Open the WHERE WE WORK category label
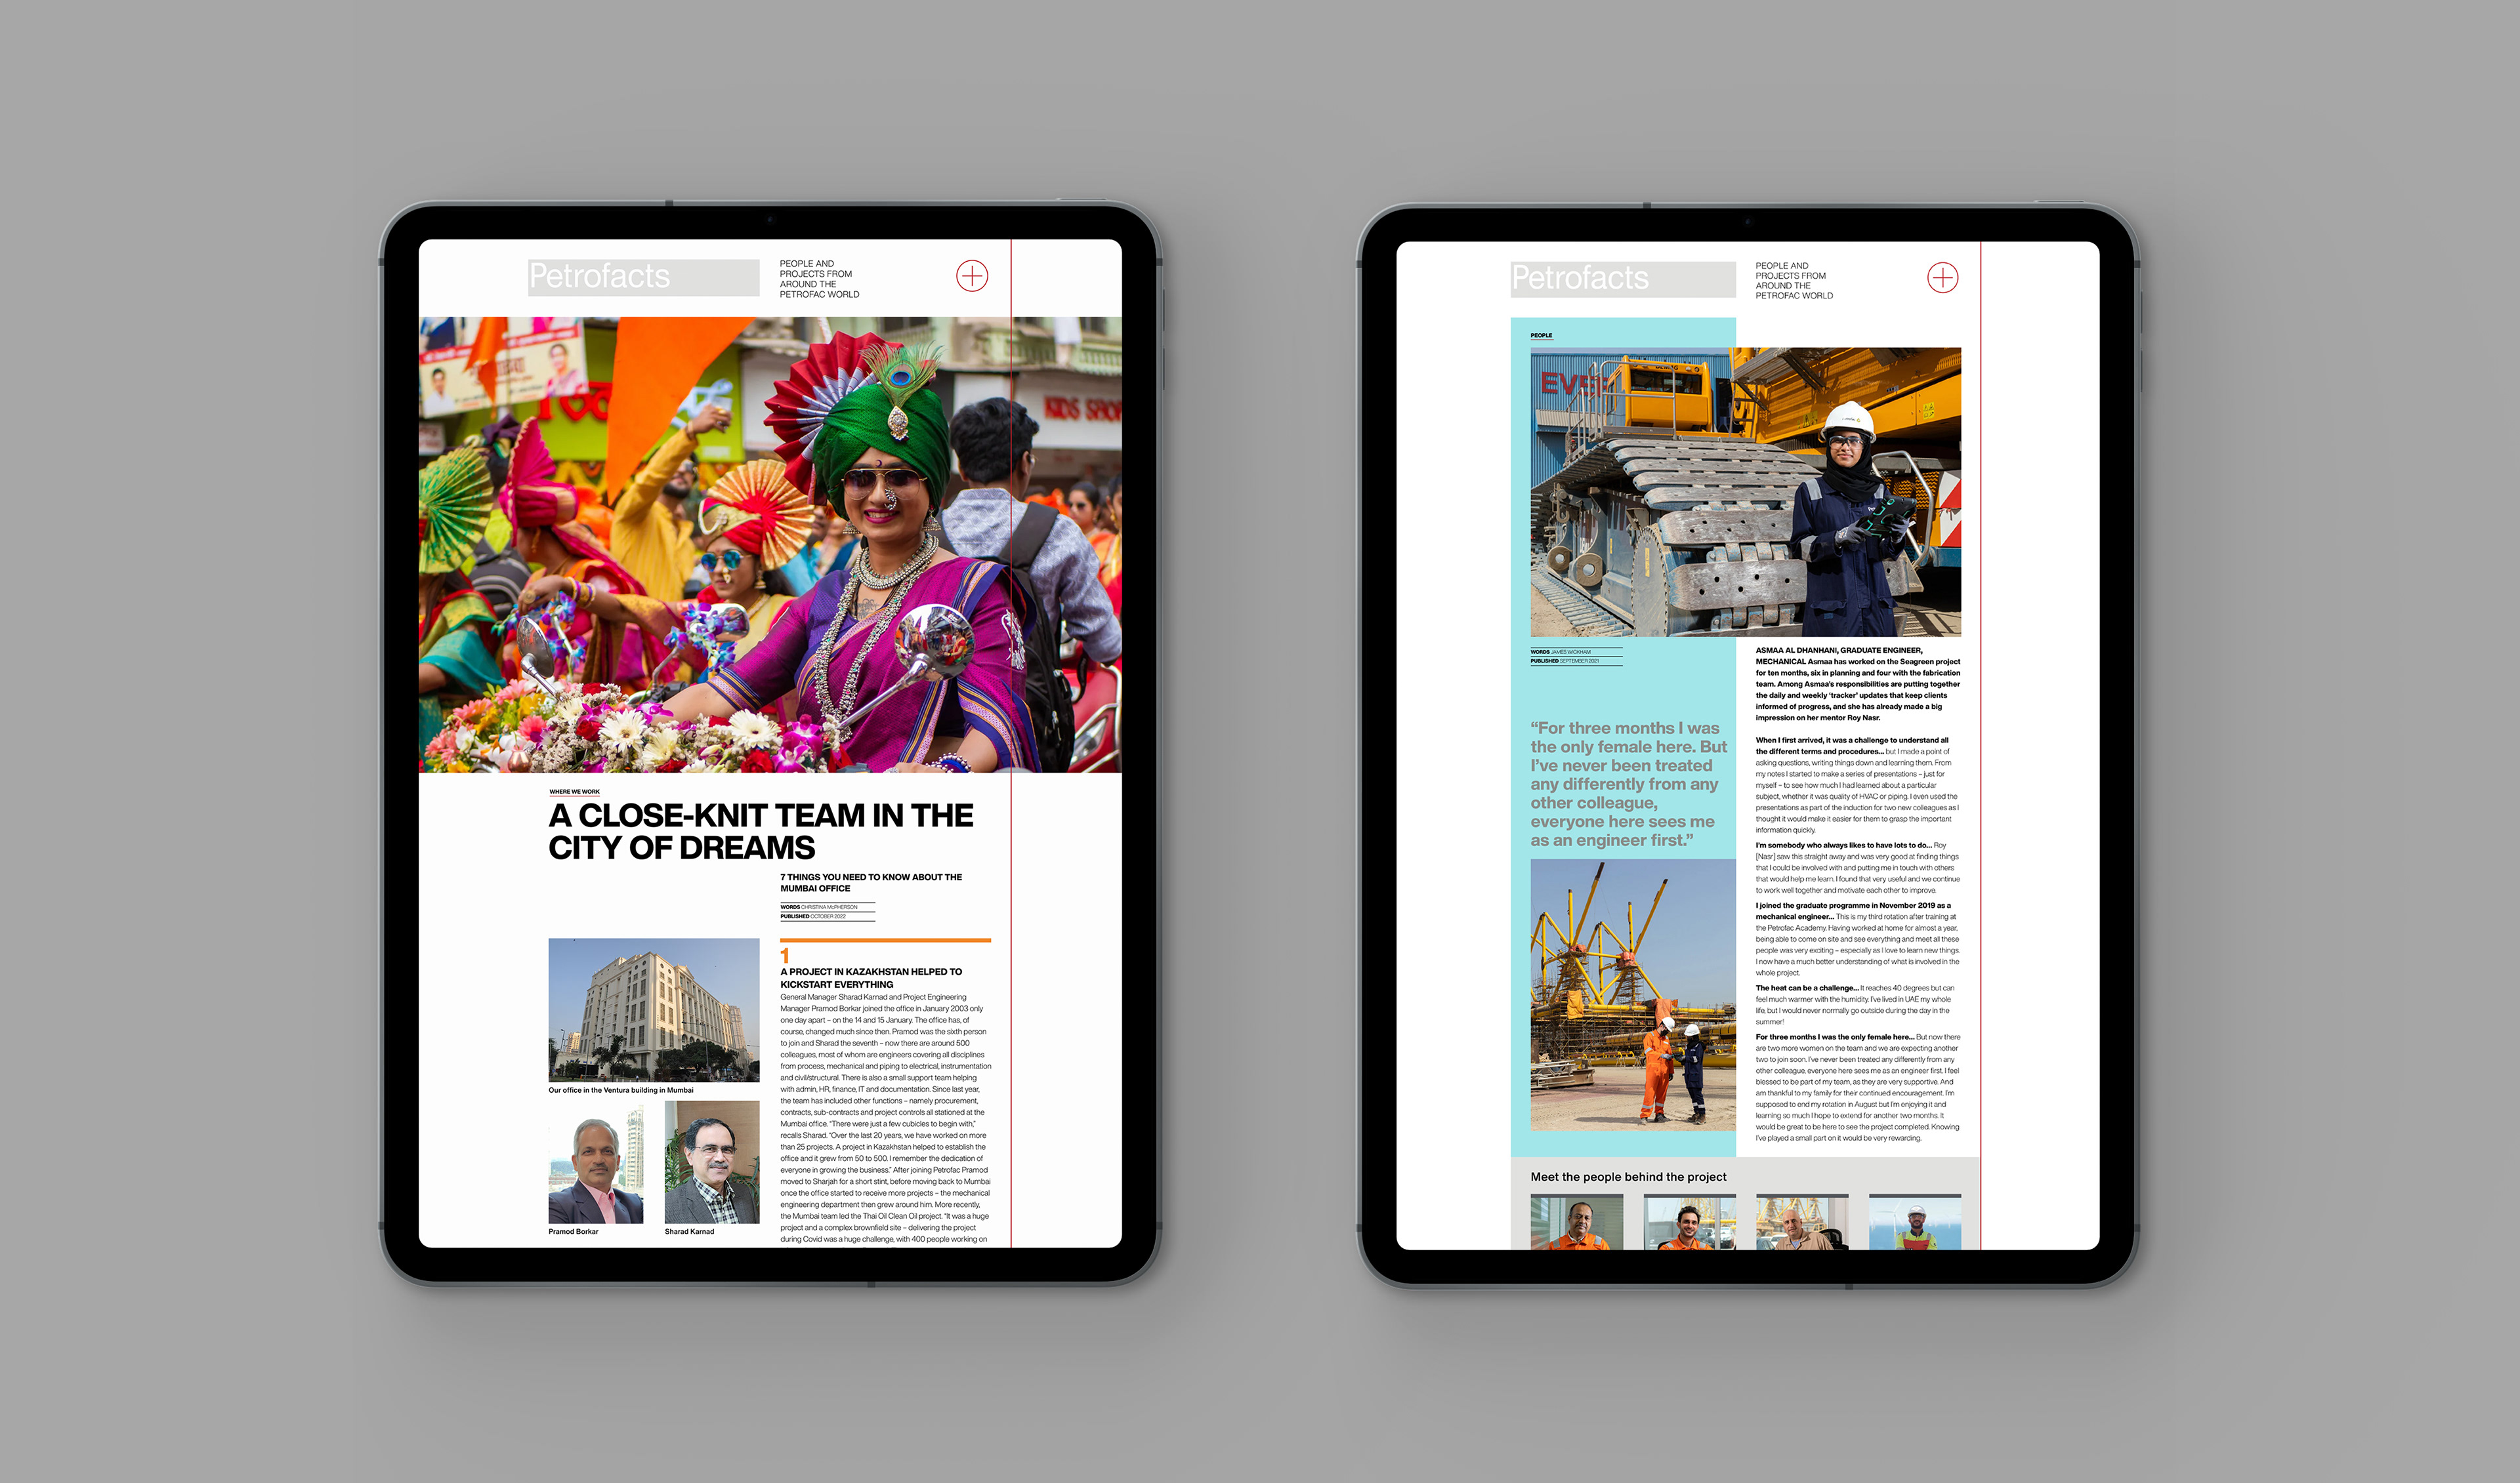Screen dimensions: 2520x1483 574,792
